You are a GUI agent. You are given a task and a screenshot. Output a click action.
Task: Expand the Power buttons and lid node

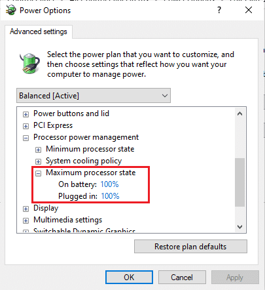pyautogui.click(x=26, y=114)
